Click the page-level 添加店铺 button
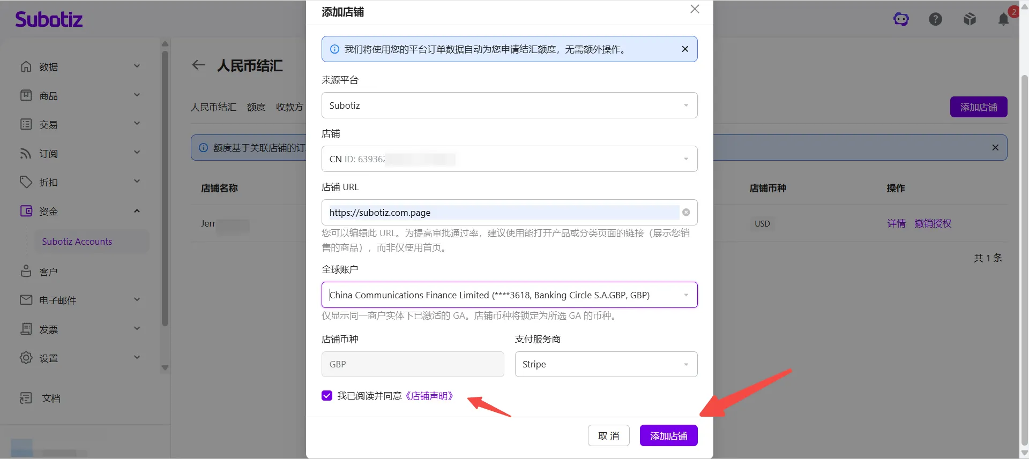The width and height of the screenshot is (1029, 459). tap(979, 107)
